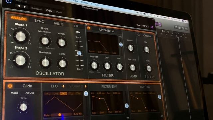Open List Editors in Logic toolbar

[x=176, y=27]
